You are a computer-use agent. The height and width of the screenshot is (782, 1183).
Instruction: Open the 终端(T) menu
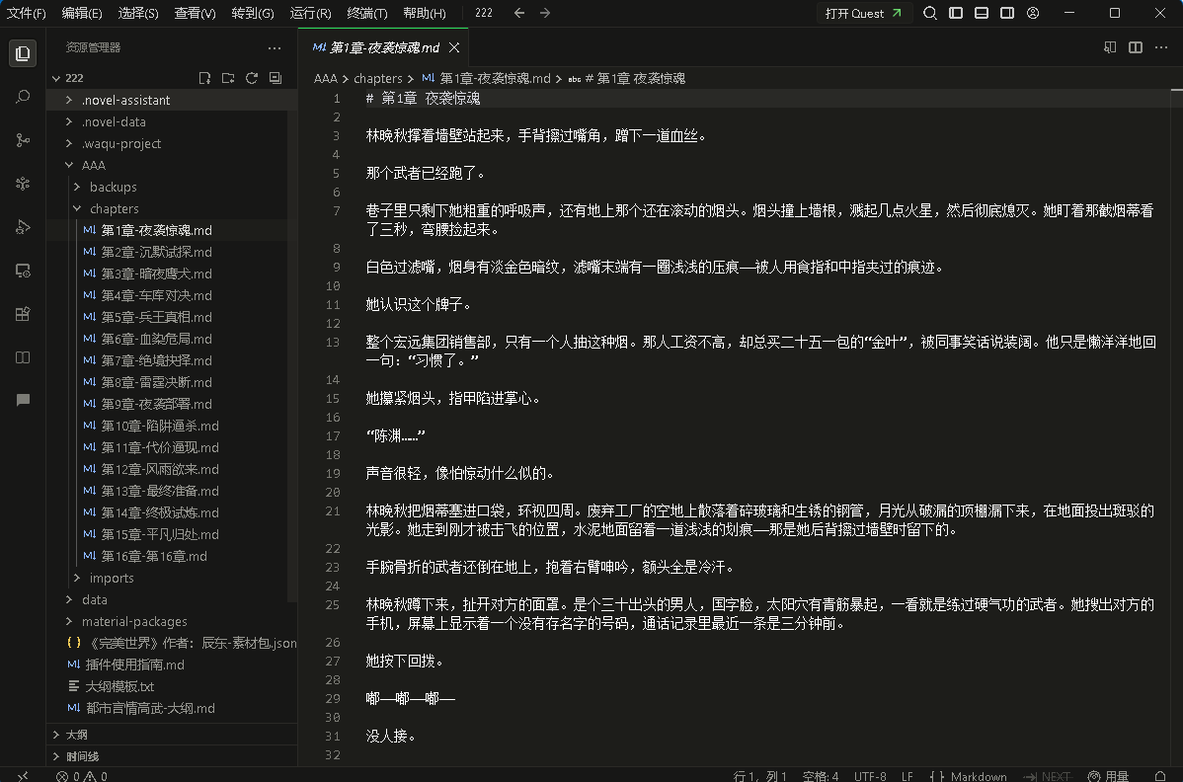[366, 13]
